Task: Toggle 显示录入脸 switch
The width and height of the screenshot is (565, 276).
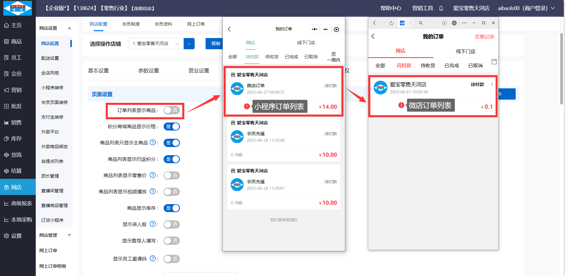Action: click(172, 224)
